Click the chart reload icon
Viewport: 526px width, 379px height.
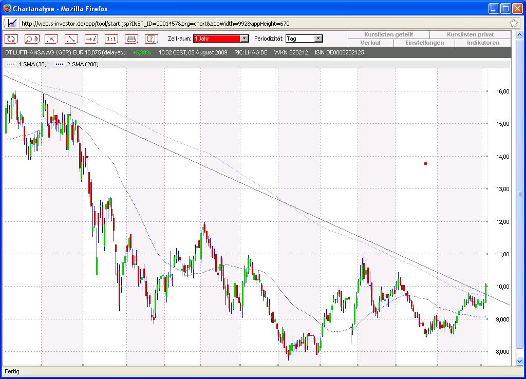point(11,39)
